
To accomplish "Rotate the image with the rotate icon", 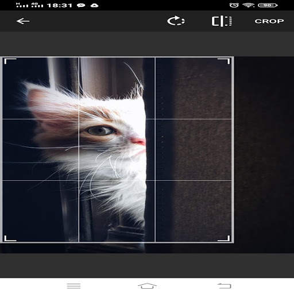I will coord(176,21).
